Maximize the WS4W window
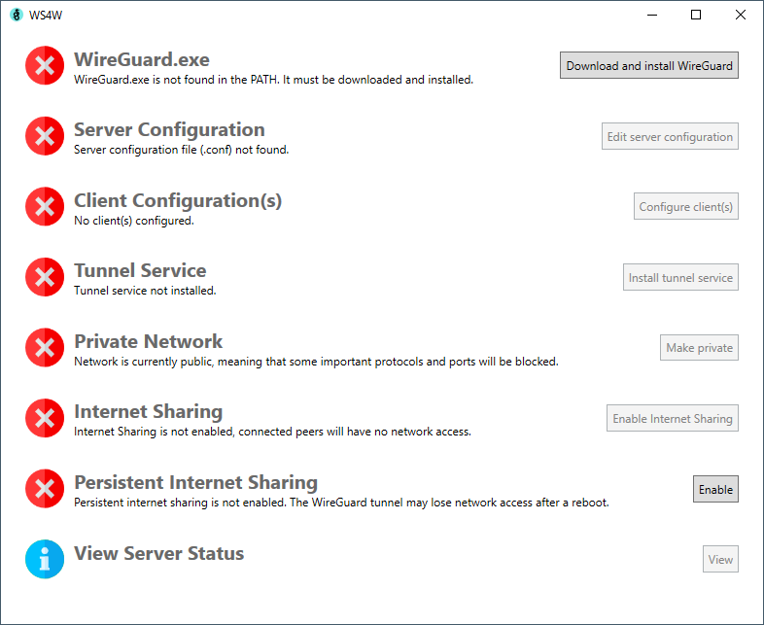This screenshot has height=625, width=764. click(x=696, y=16)
